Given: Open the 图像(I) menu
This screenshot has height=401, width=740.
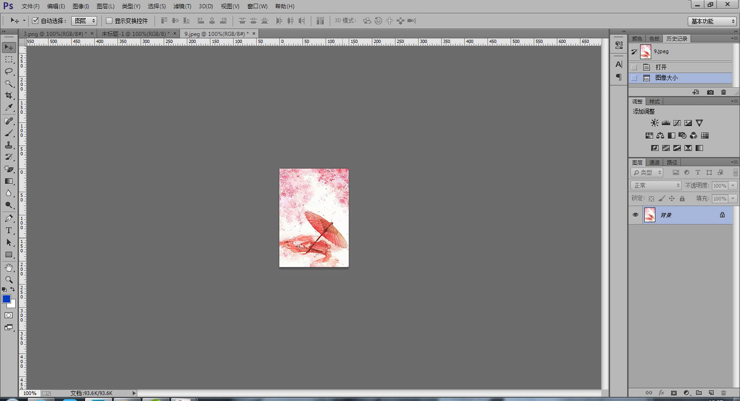Looking at the screenshot, I should [81, 6].
